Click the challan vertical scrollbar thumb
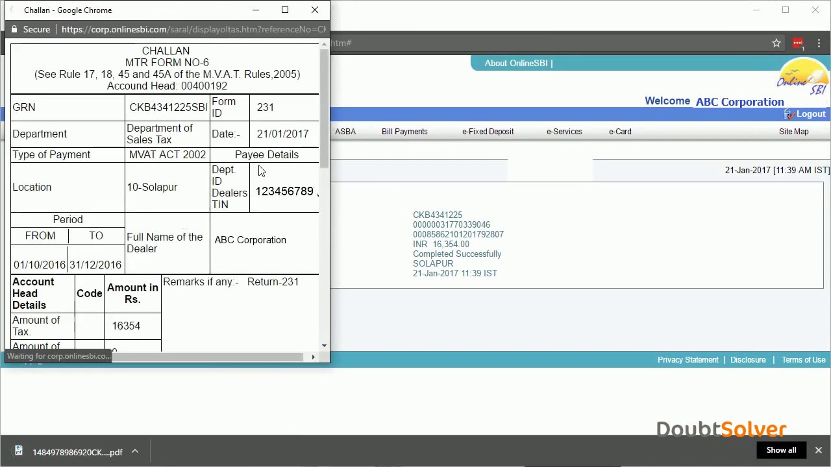 324,108
